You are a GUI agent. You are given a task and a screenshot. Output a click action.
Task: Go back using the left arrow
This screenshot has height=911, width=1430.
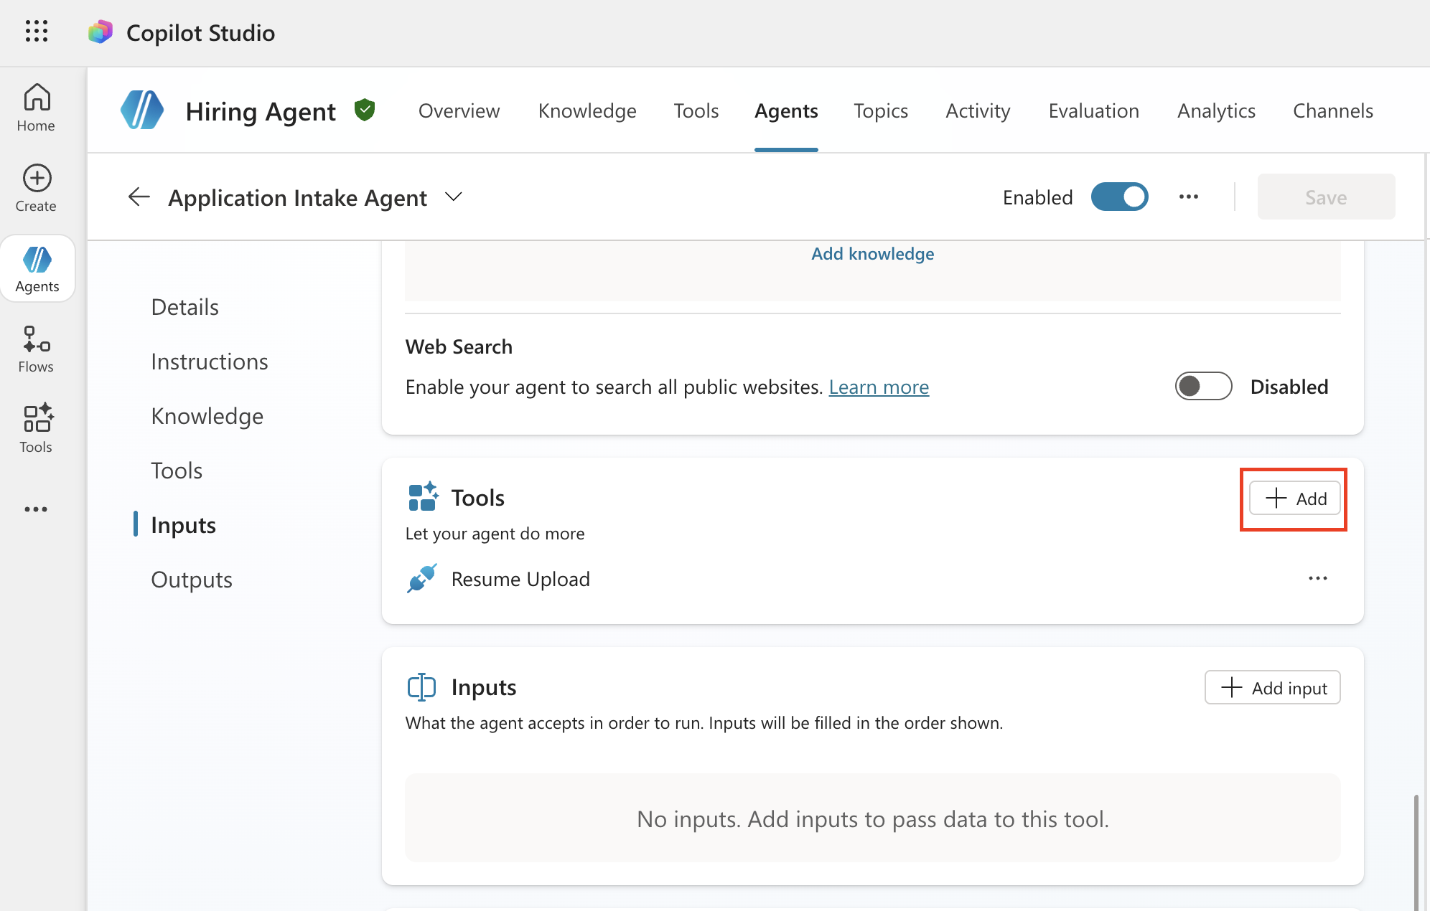point(139,197)
